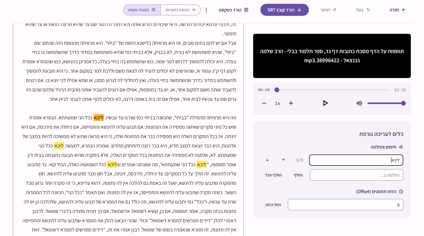The height and width of the screenshot is (236, 424).
Task: Apply offset with החל הזזה button
Action: [x=273, y=205]
